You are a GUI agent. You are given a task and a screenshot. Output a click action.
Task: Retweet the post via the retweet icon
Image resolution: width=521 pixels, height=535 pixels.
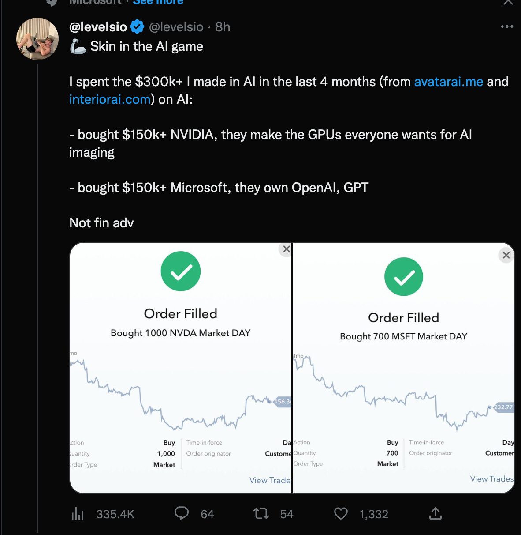coord(260,513)
